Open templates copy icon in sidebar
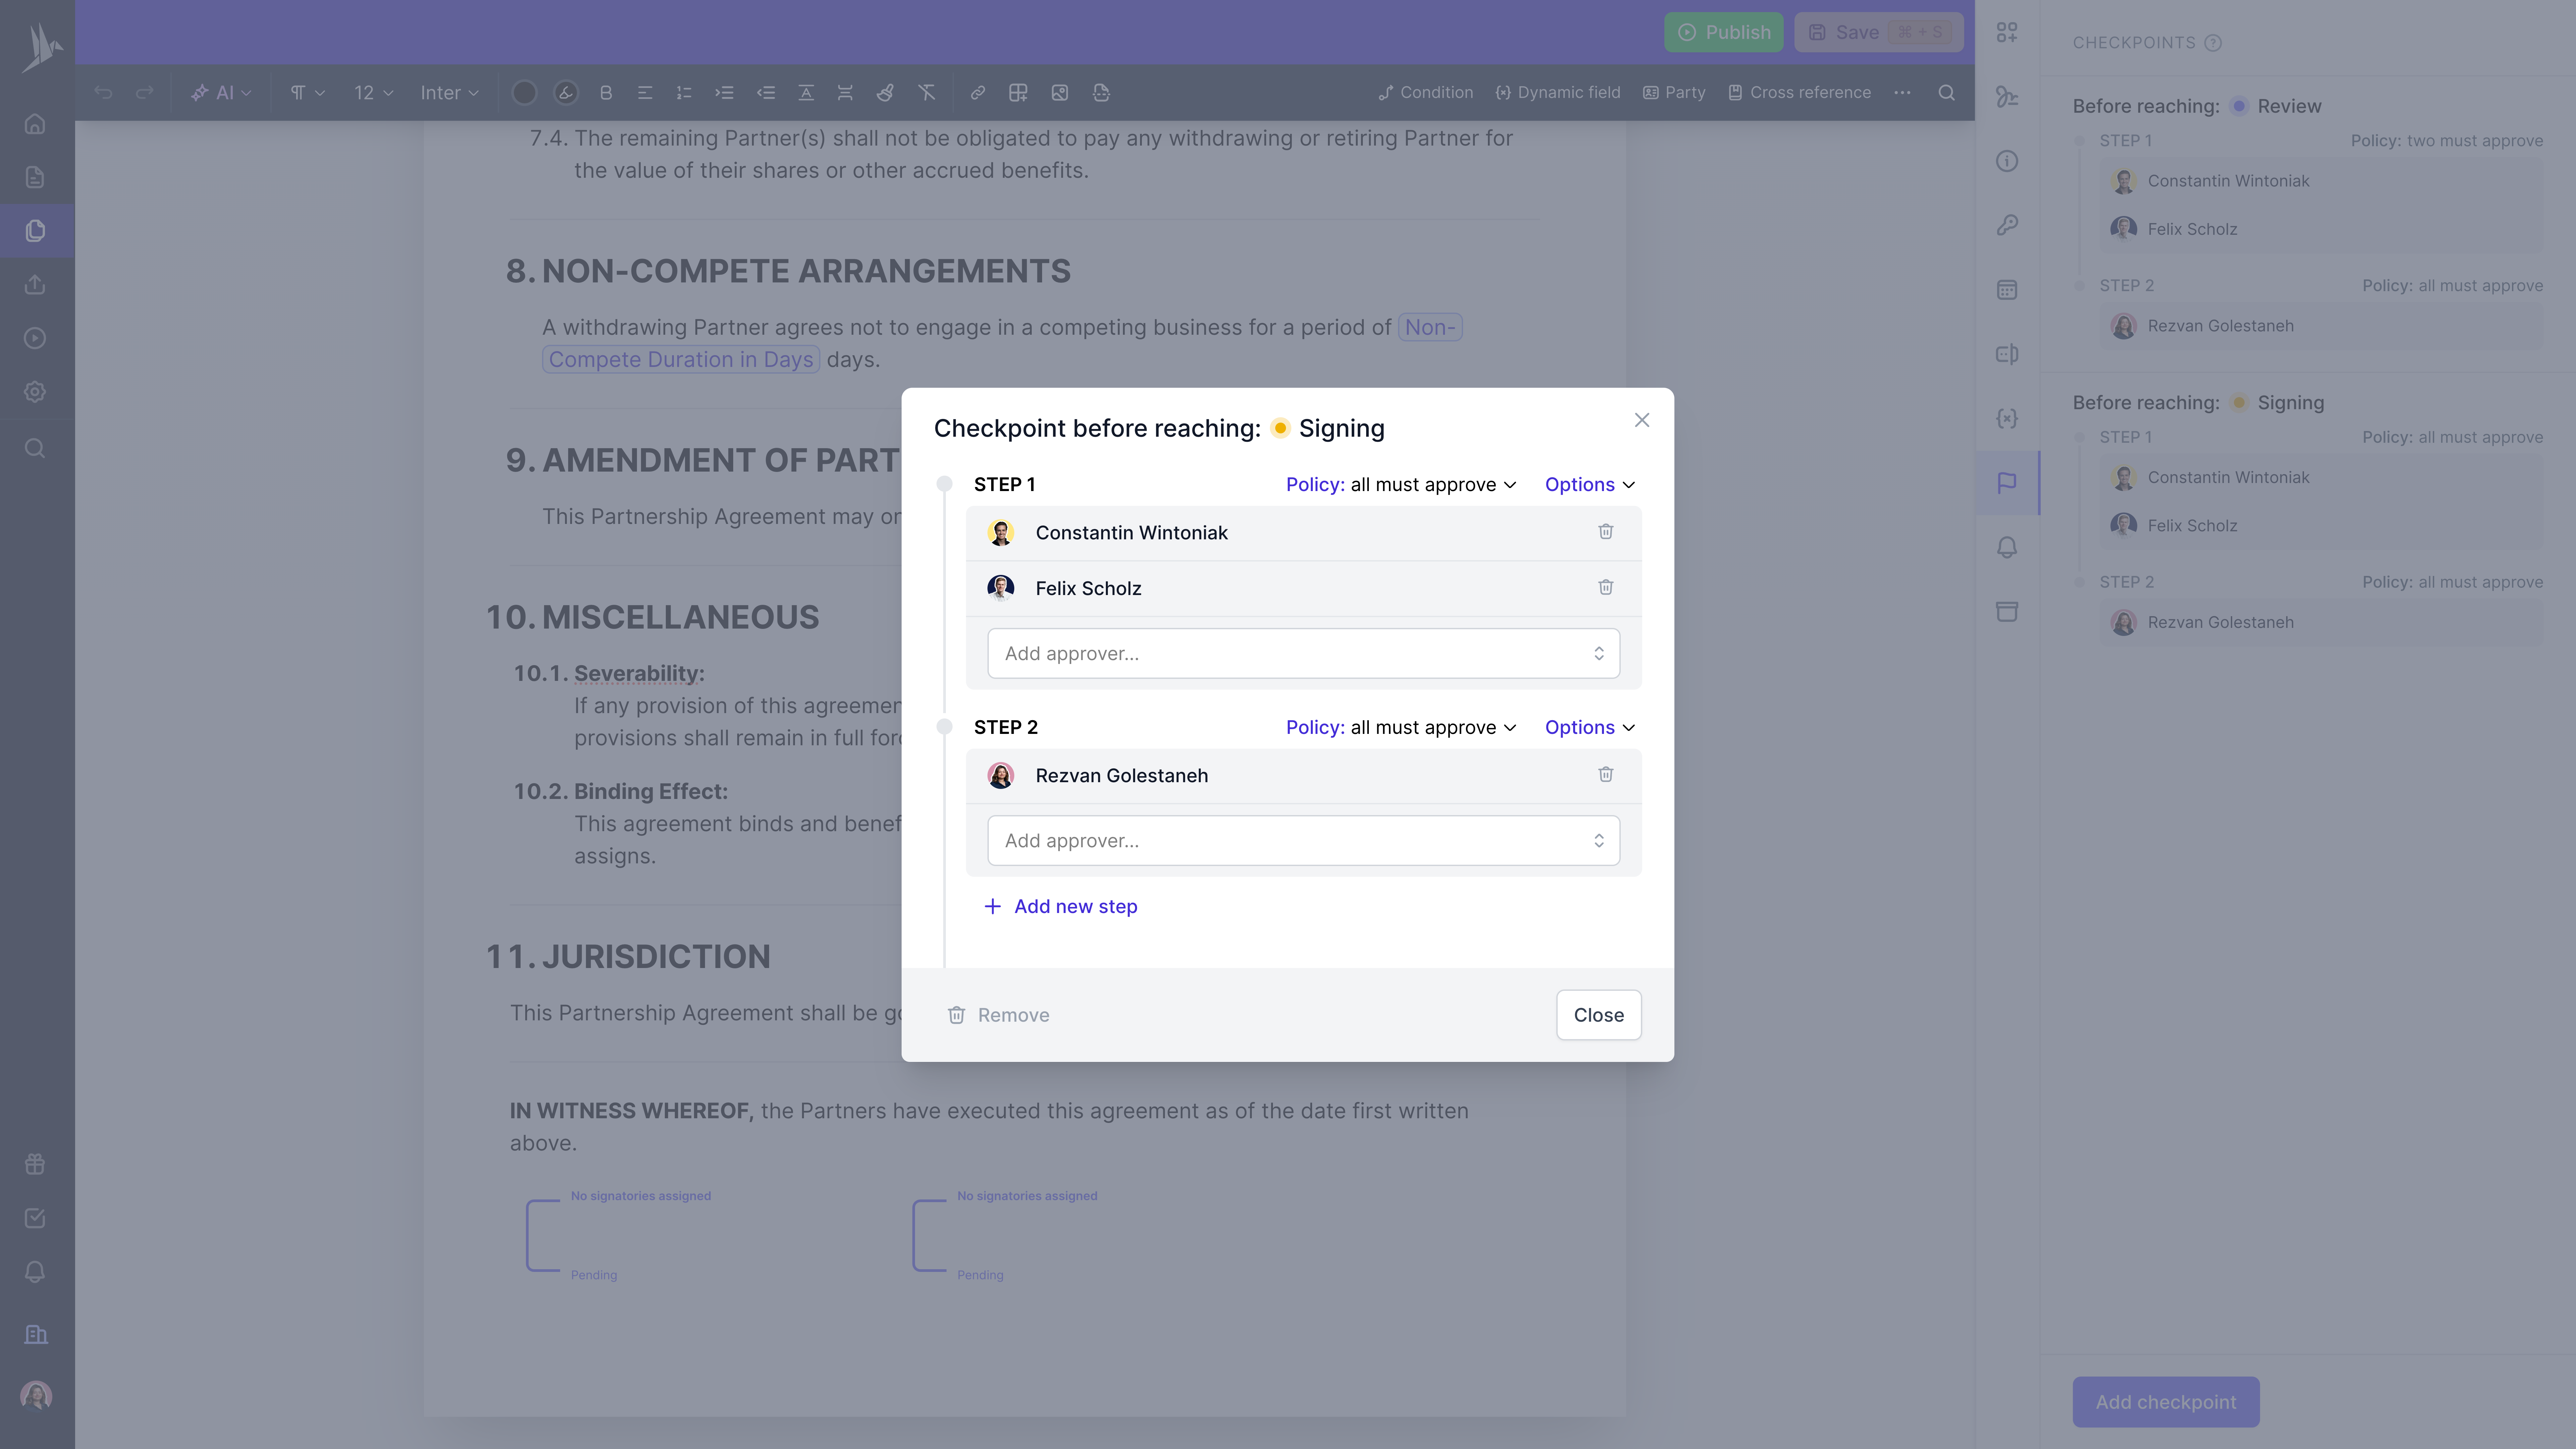 pos(35,231)
